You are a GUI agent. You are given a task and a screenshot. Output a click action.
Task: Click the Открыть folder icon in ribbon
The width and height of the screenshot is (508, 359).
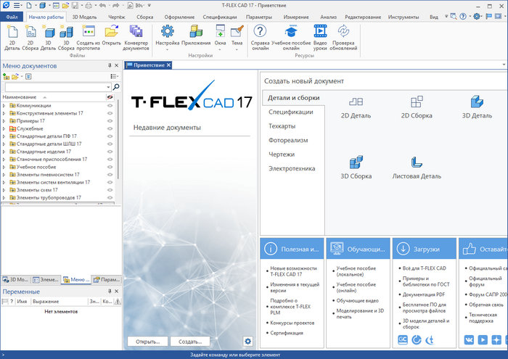click(x=111, y=36)
